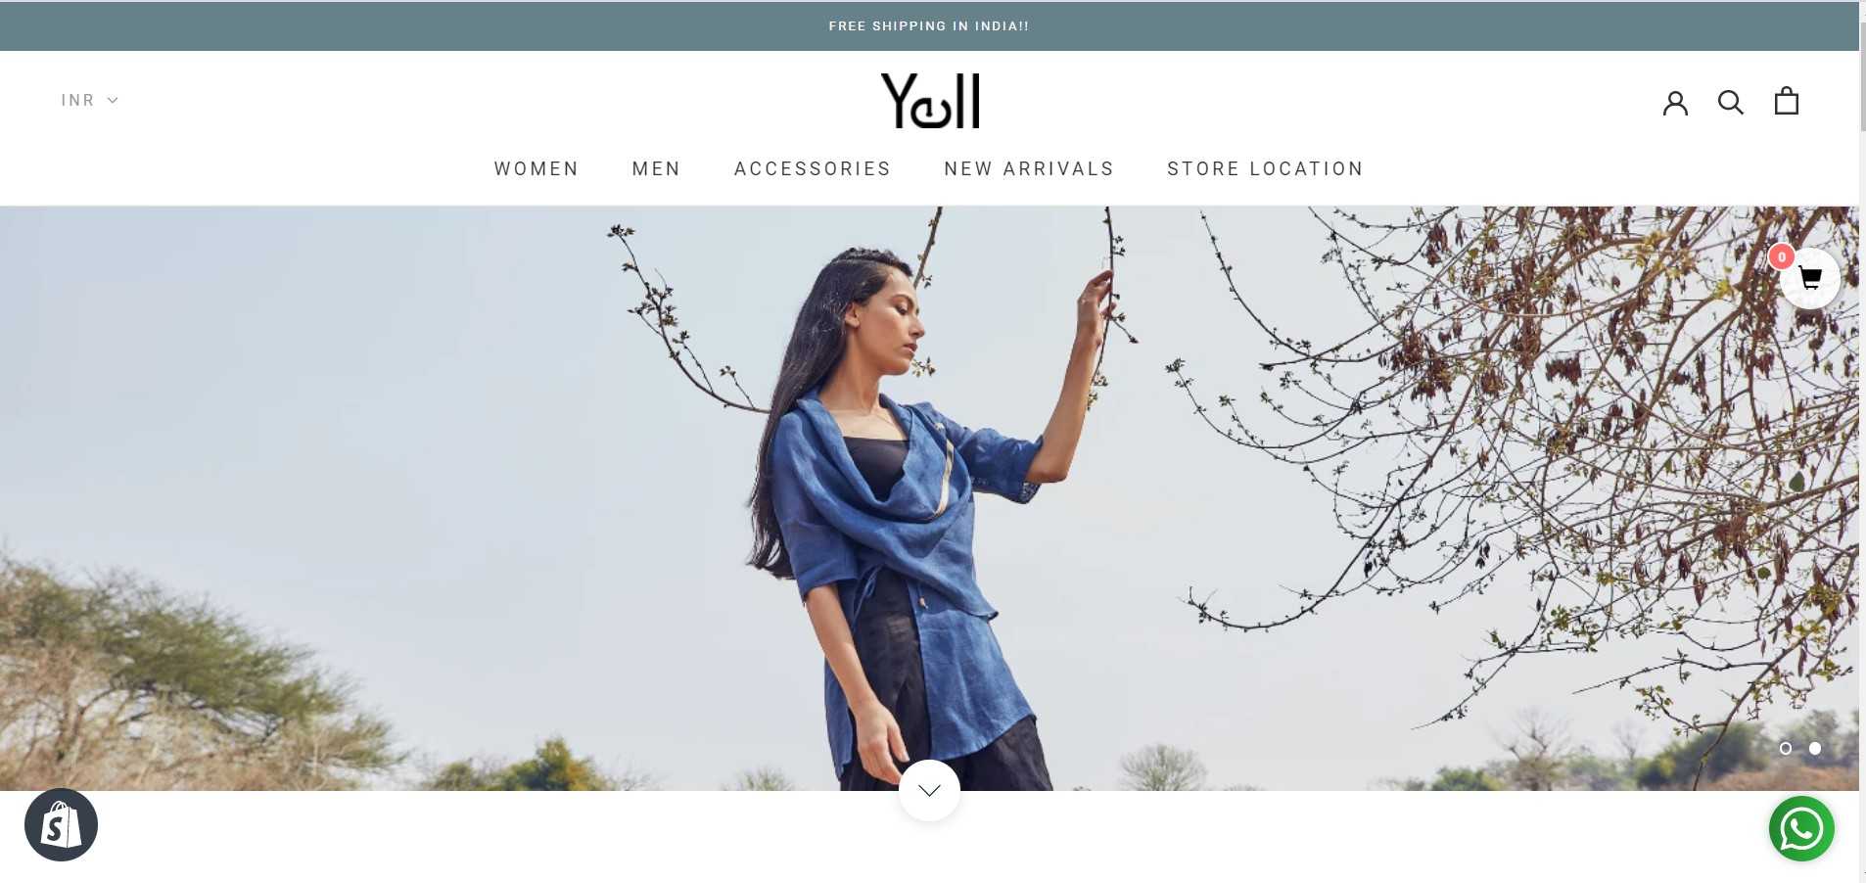
Task: Click the floating cart button with badge
Action: click(1809, 279)
